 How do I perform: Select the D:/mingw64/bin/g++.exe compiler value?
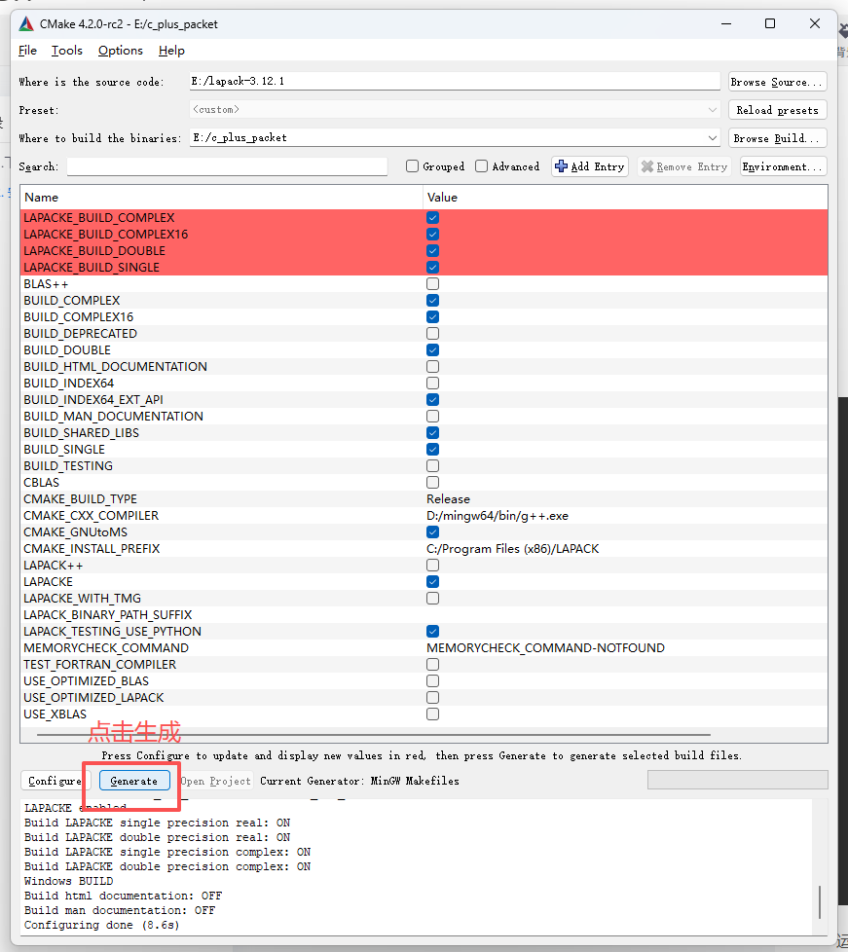pyautogui.click(x=498, y=516)
